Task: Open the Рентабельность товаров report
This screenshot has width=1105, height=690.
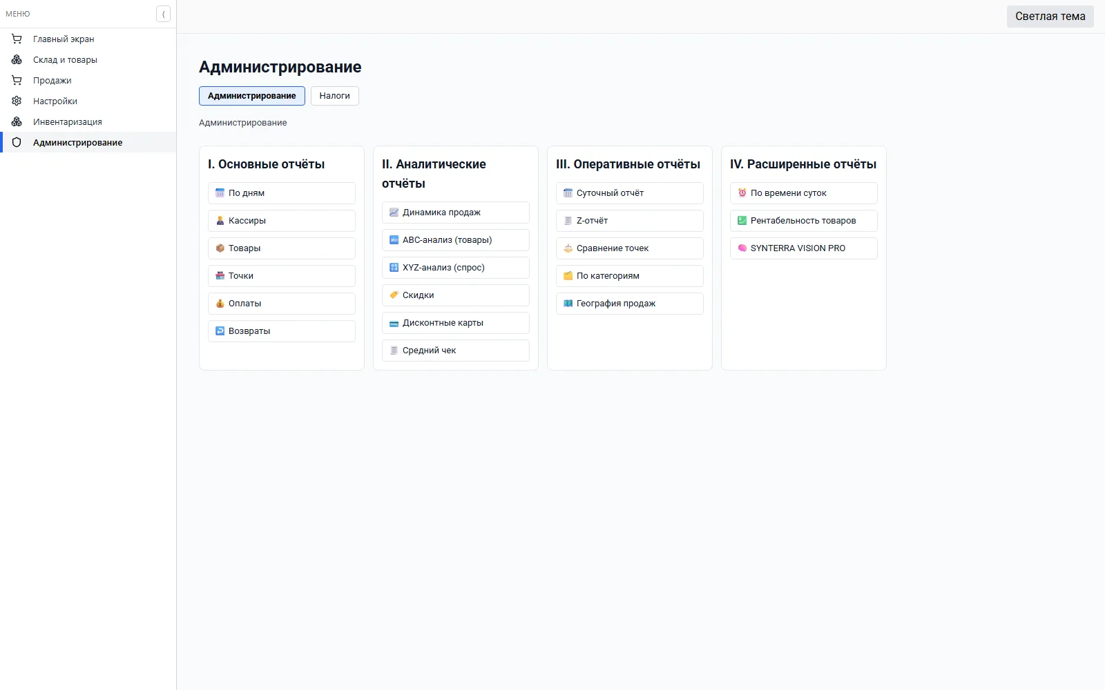Action: (x=804, y=221)
